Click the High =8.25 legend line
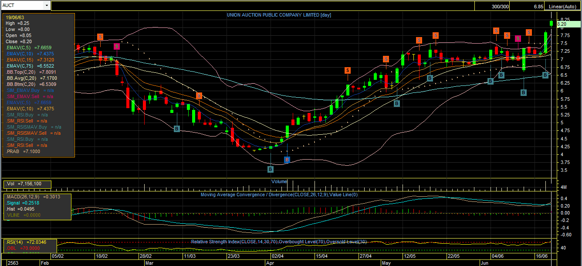The image size is (582, 266). point(17,23)
